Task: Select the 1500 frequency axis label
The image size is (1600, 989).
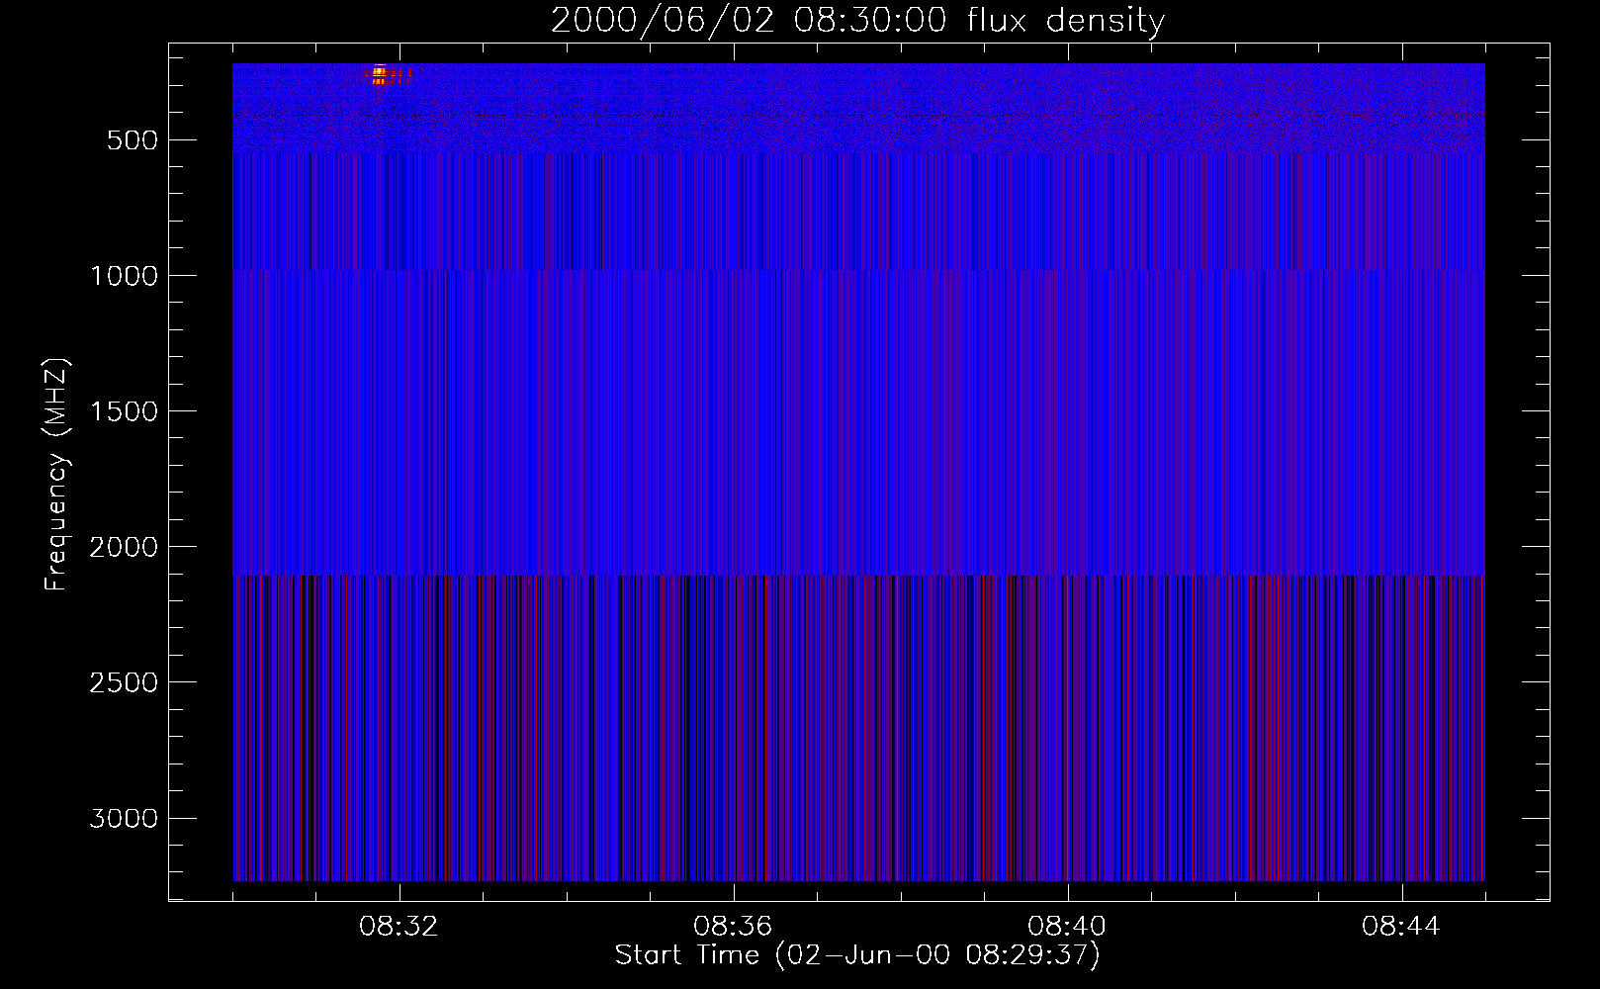Action: pyautogui.click(x=124, y=411)
